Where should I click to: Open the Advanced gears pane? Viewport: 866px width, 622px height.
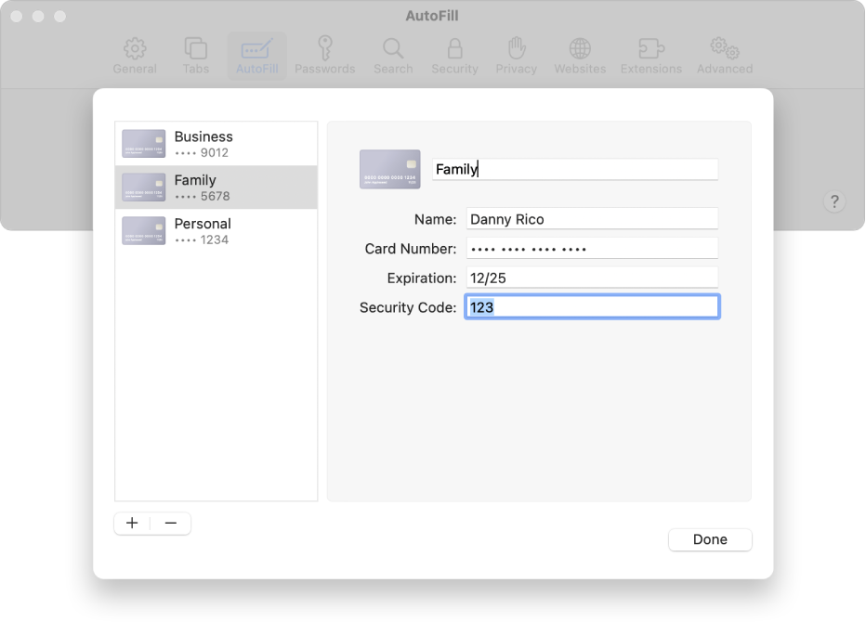coord(725,56)
